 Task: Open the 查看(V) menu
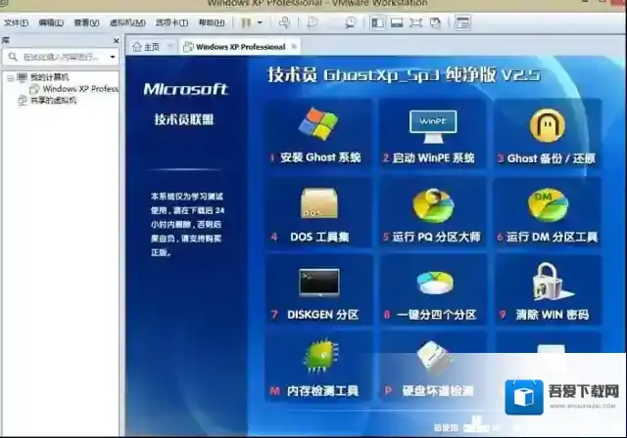tap(86, 22)
